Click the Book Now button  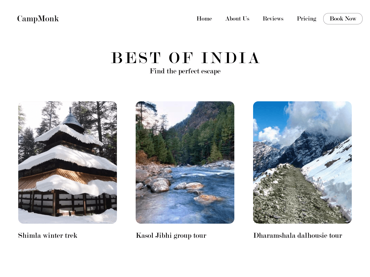coord(343,19)
